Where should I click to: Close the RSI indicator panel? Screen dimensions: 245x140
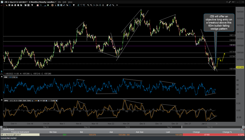pyautogui.click(x=2, y=77)
